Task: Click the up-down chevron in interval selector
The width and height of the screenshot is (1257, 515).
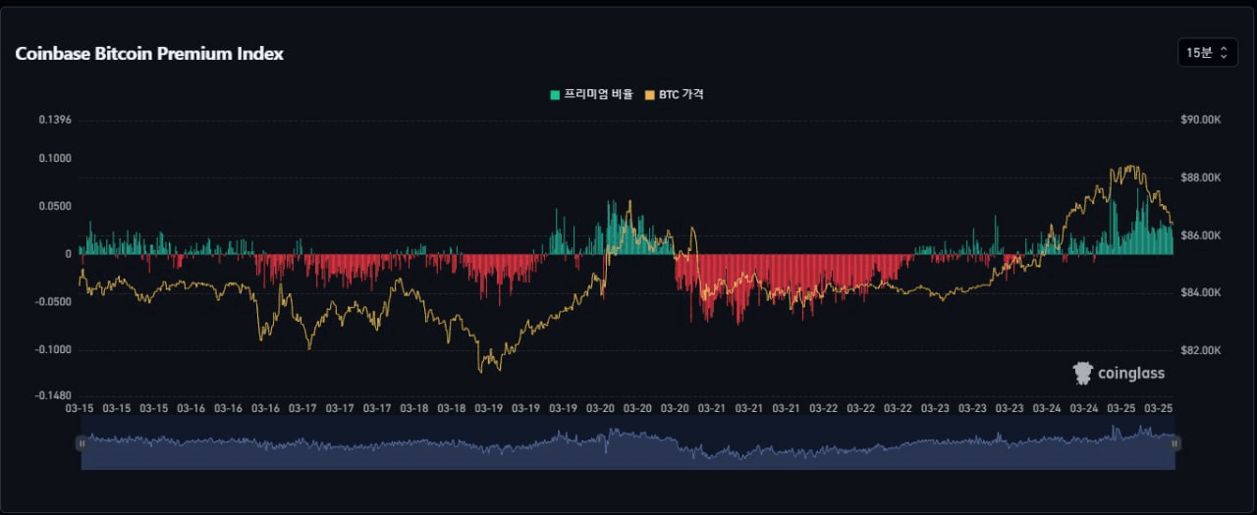Action: coord(1224,53)
